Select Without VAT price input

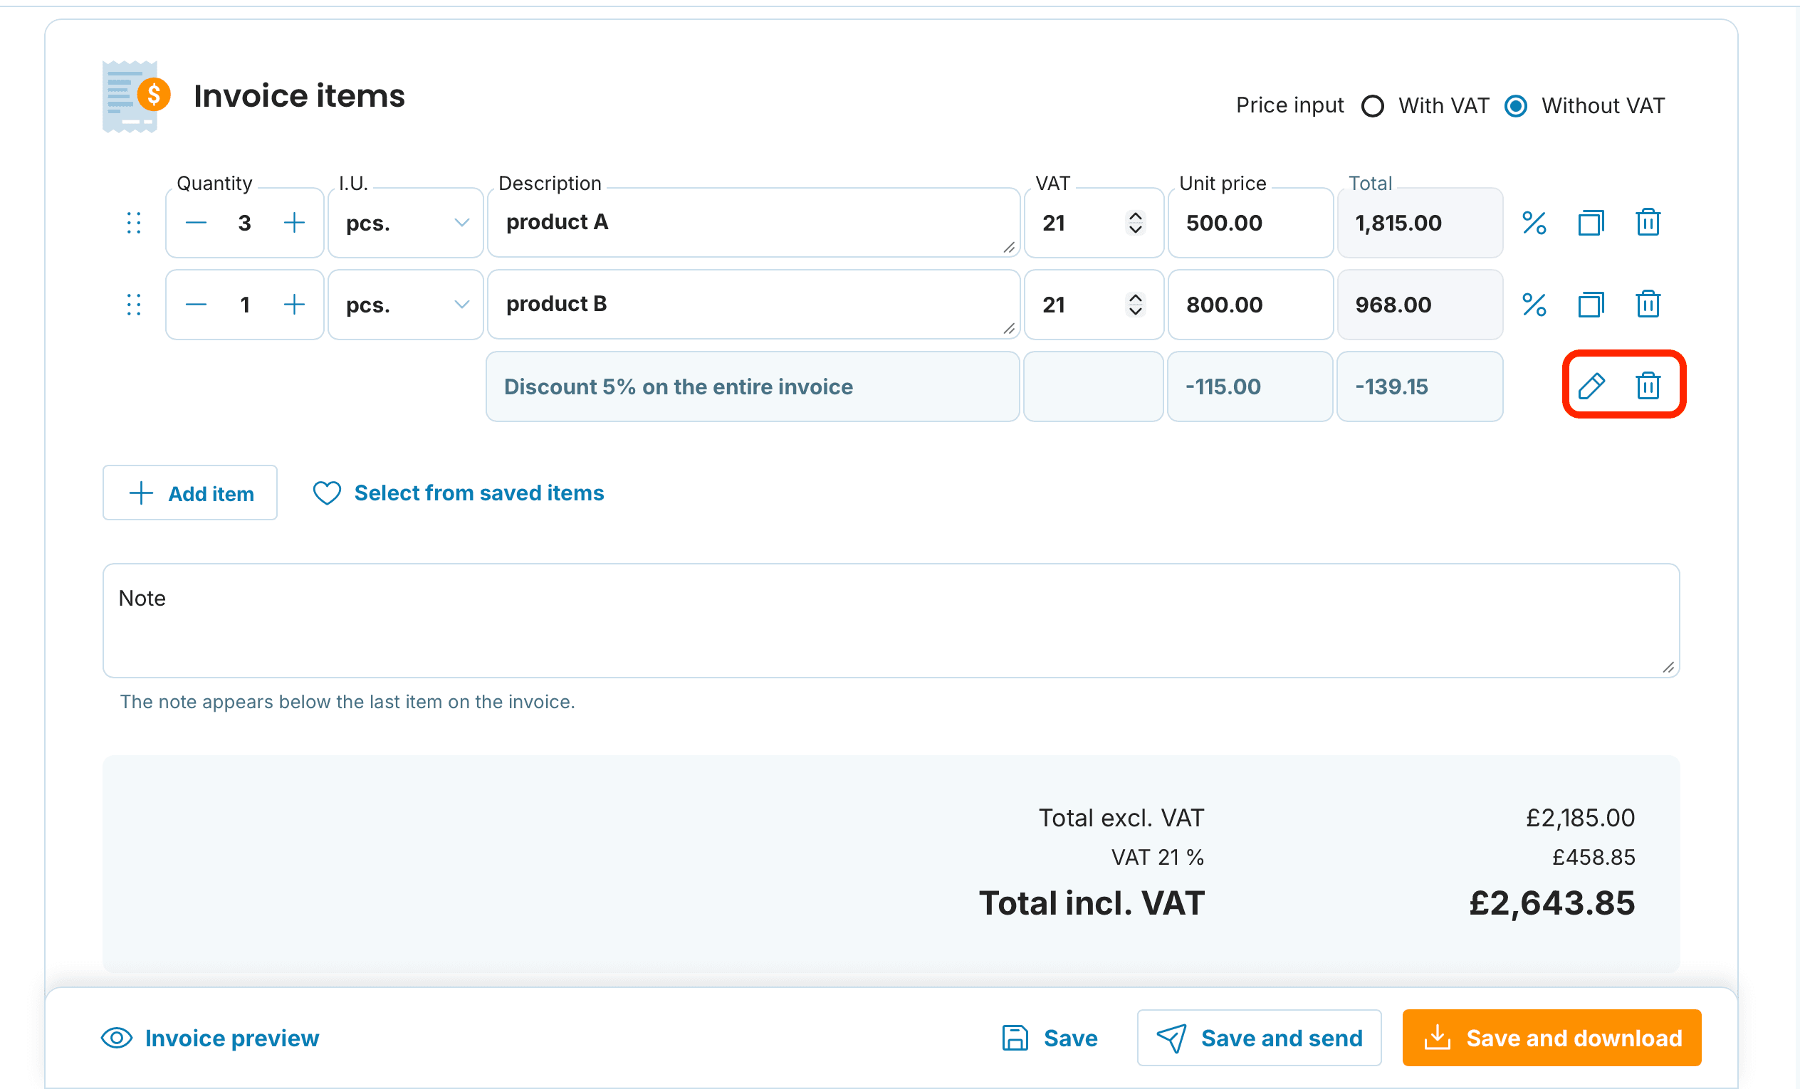point(1516,106)
